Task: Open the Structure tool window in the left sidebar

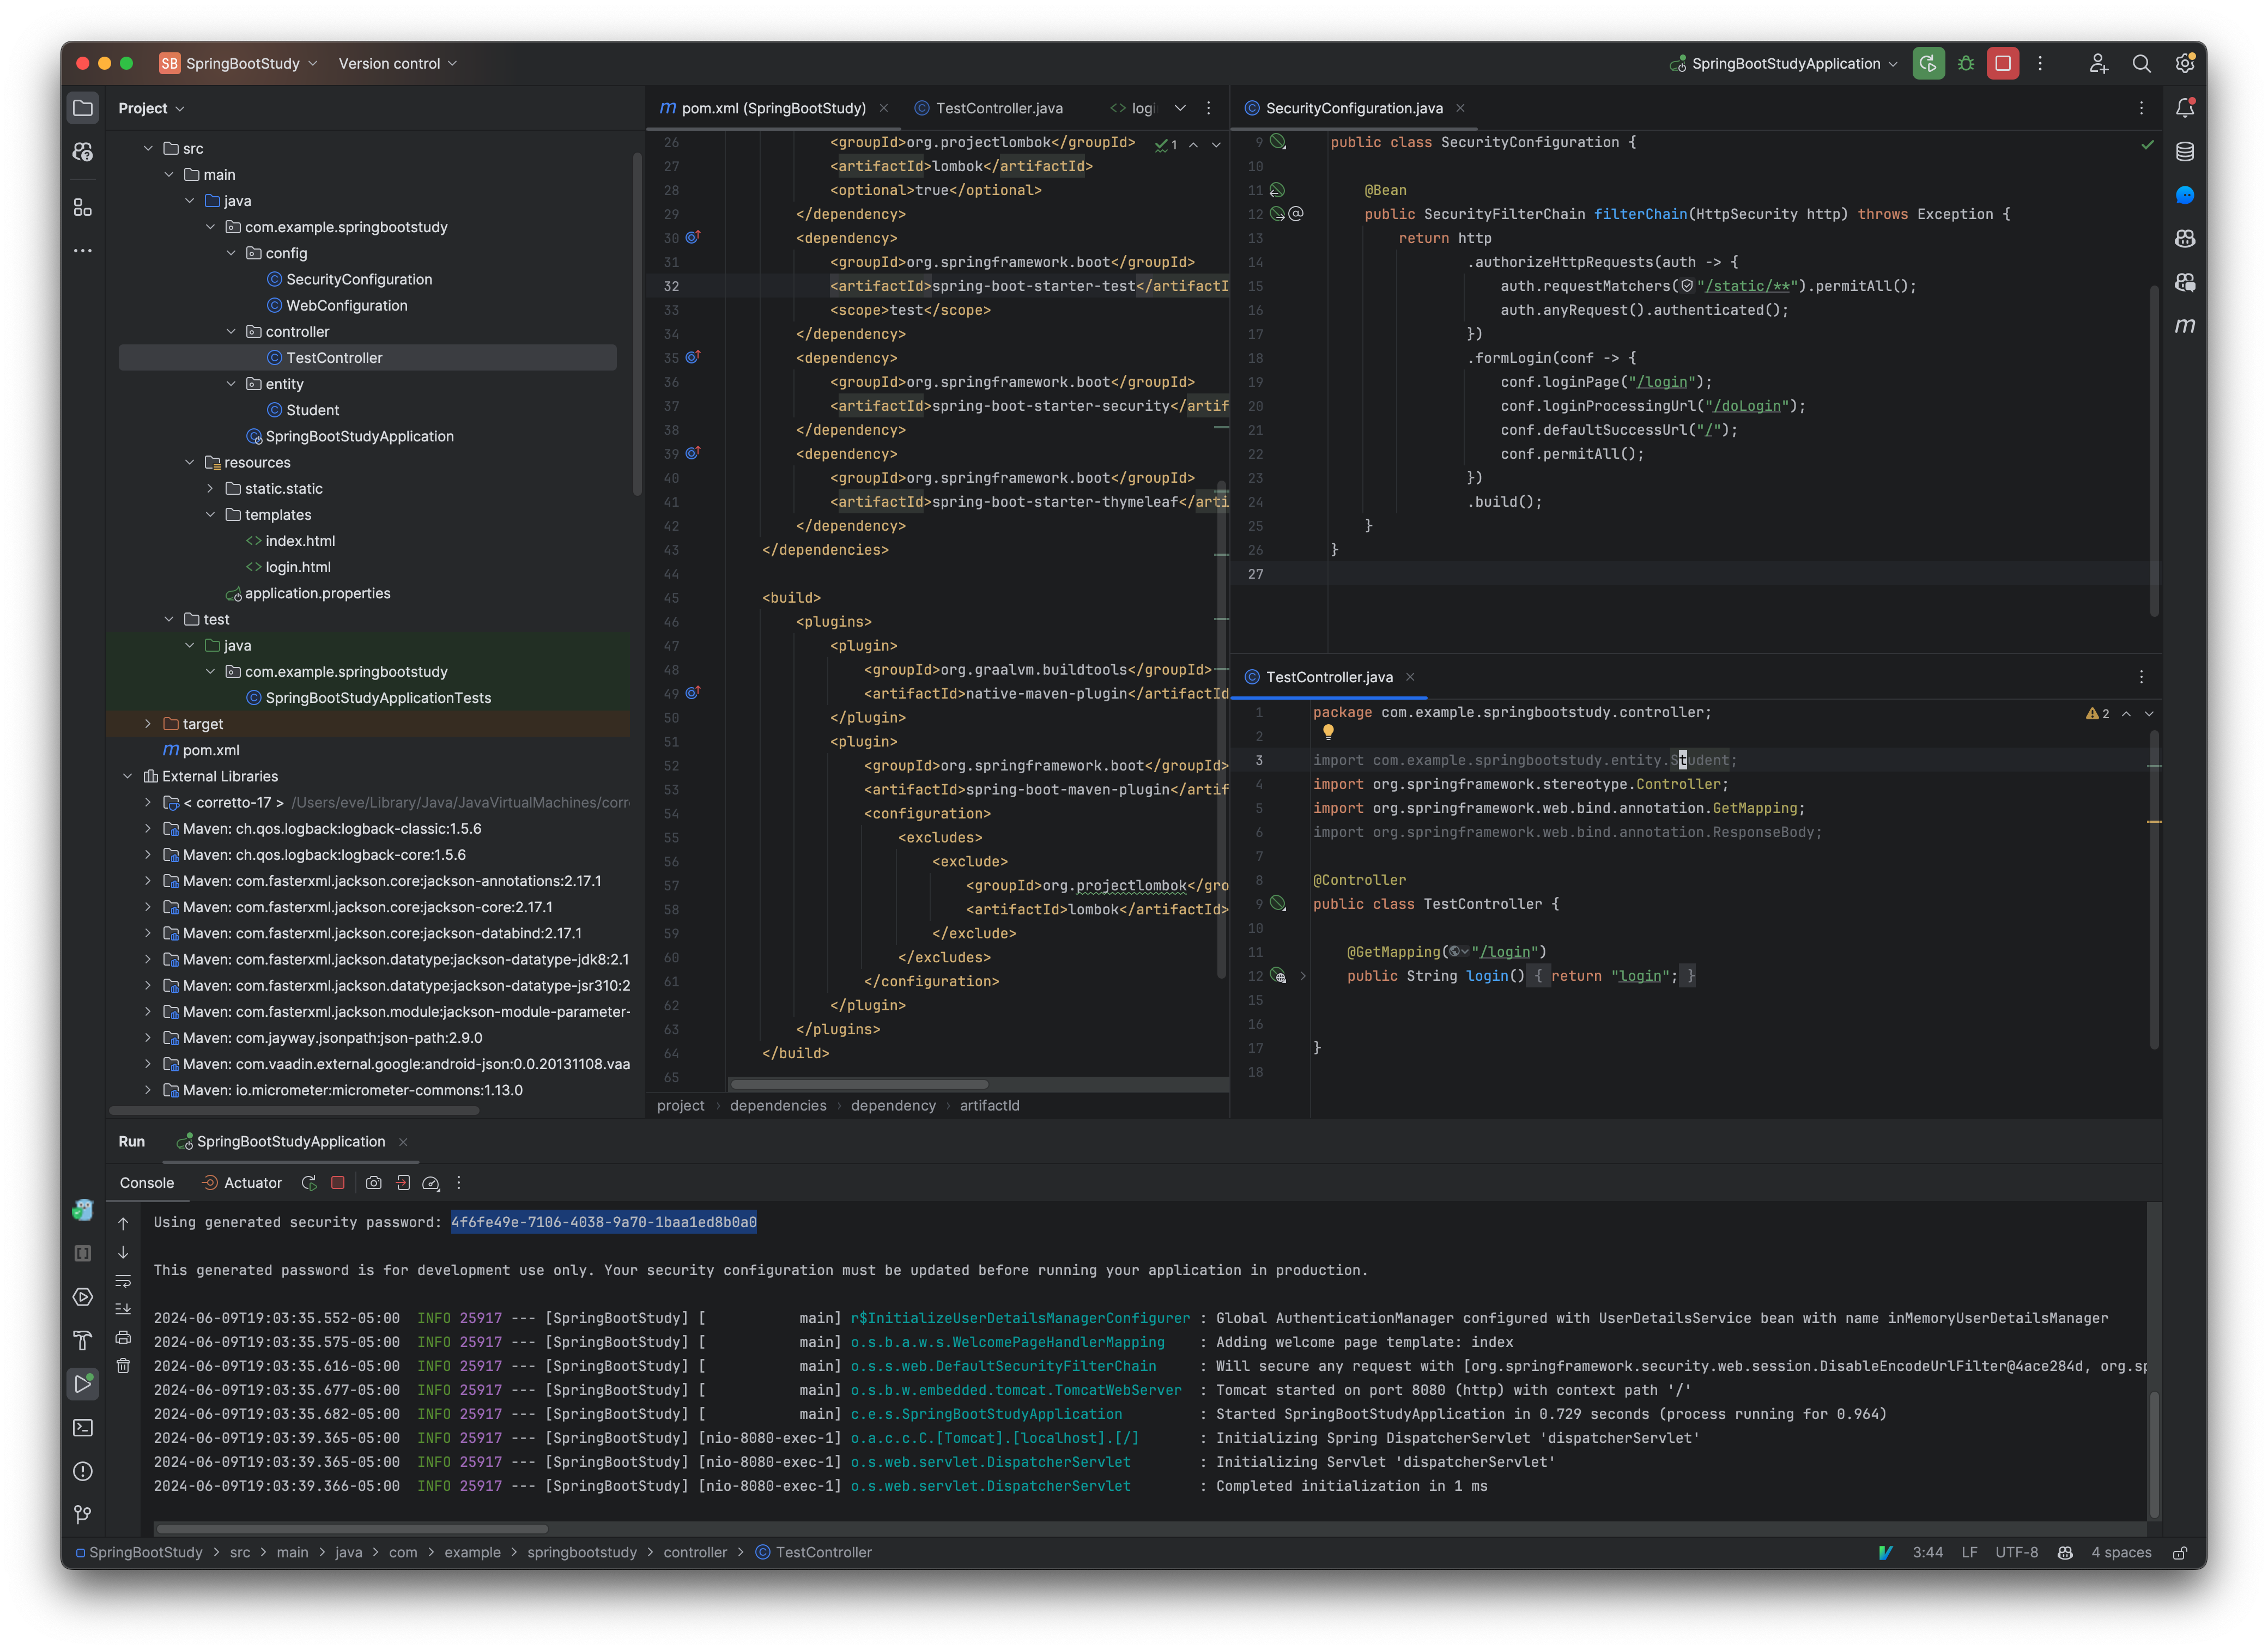Action: 82,208
